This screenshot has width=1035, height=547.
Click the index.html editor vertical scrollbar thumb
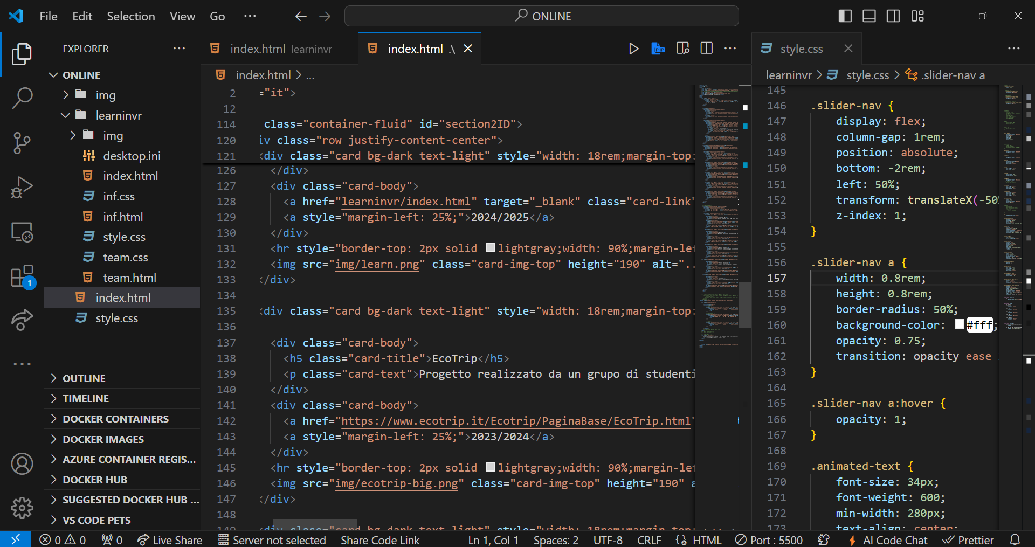pyautogui.click(x=745, y=304)
